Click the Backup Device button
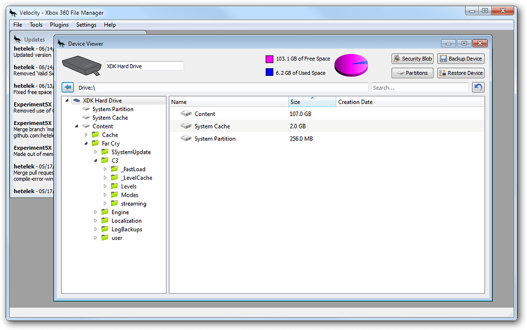The width and height of the screenshot is (527, 330). tap(461, 58)
